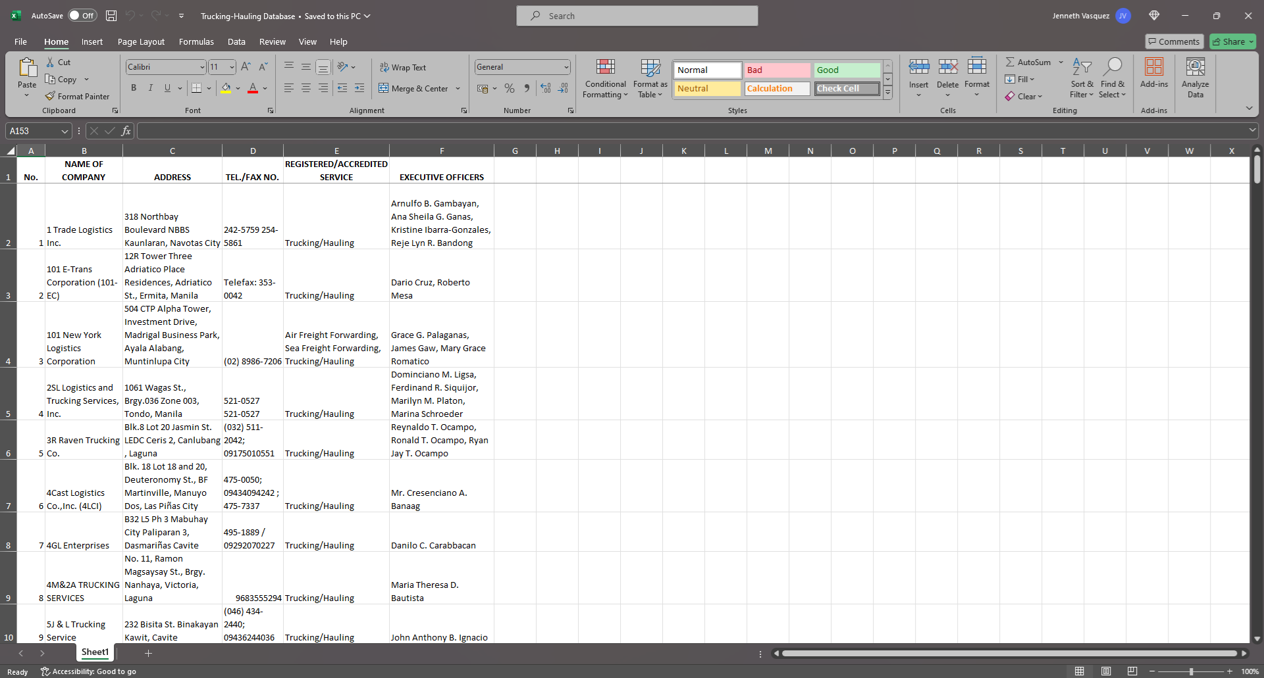1264x678 pixels.
Task: Switch to the Review tab
Action: coord(273,41)
